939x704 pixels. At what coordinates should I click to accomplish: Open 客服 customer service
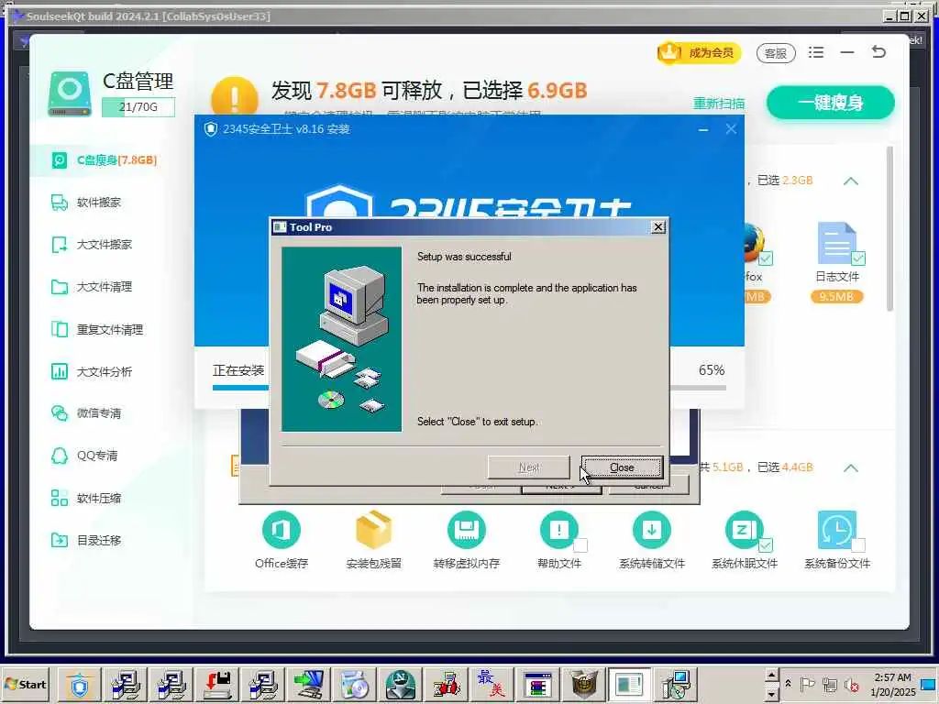[776, 53]
